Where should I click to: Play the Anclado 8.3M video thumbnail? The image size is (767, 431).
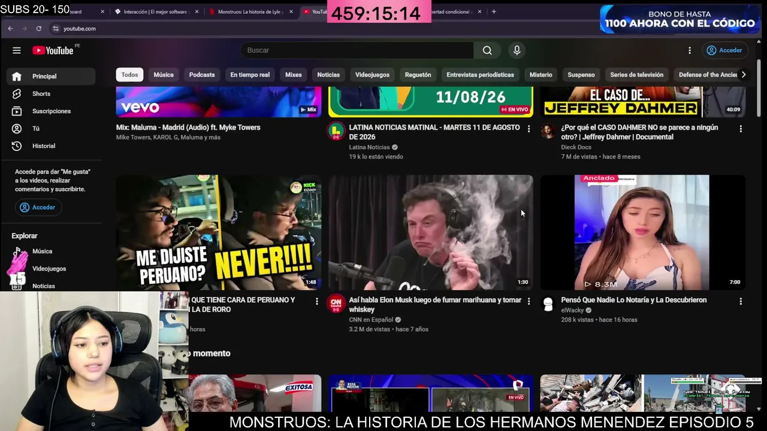pyautogui.click(x=643, y=232)
